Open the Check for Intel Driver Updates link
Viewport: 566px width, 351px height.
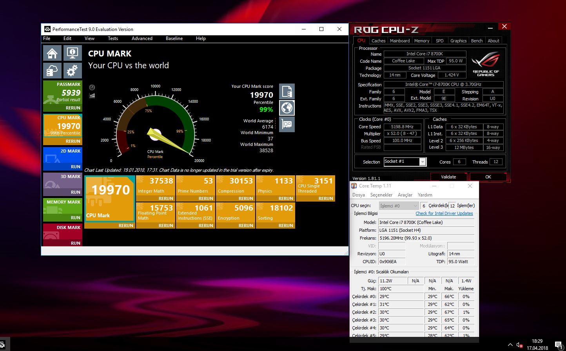coord(444,213)
